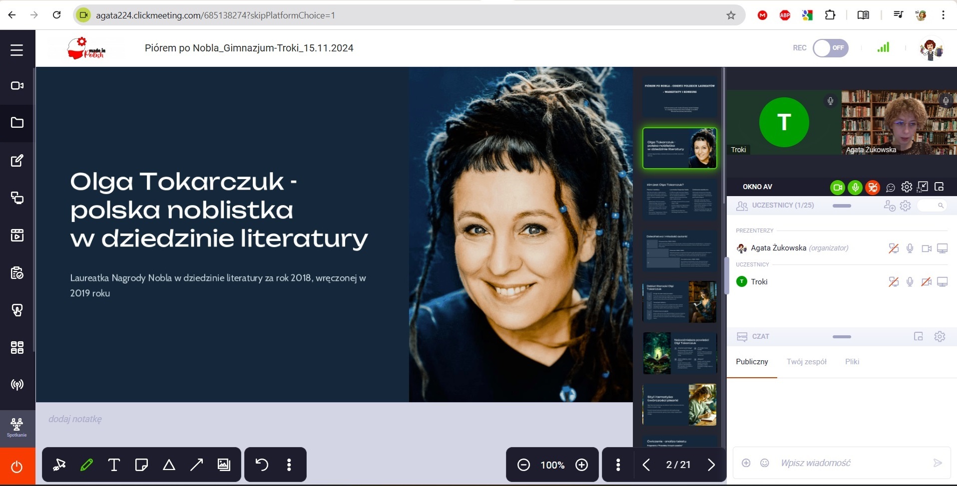The width and height of the screenshot is (957, 486).
Task: Toggle the red presentation mode button
Action: pos(873,187)
